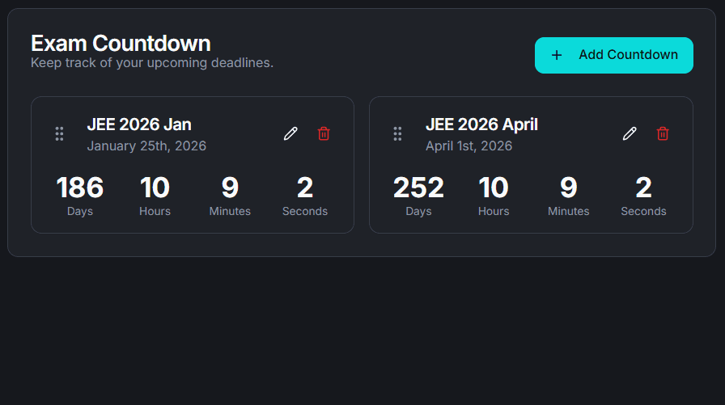Click the 252 Days counter
The image size is (725, 405).
[418, 188]
